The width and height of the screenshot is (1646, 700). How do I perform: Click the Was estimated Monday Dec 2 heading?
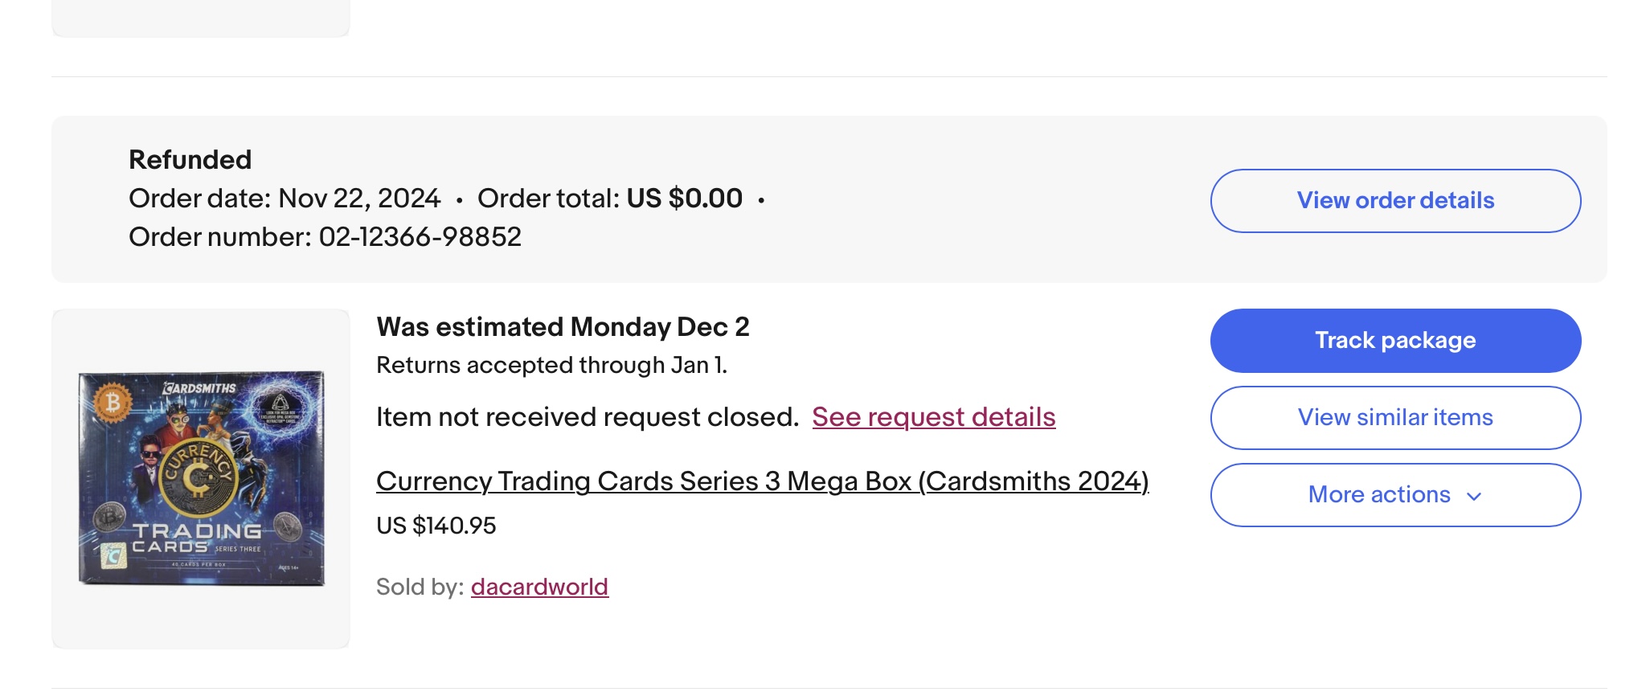(563, 327)
